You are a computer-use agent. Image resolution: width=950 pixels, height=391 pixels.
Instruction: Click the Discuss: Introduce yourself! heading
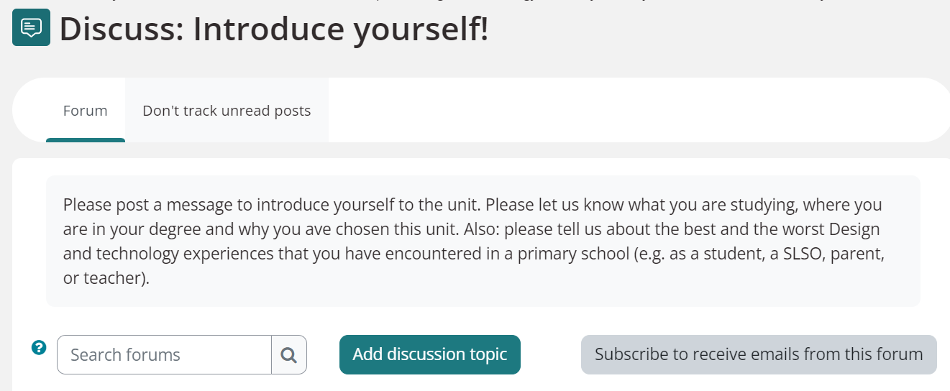pyautogui.click(x=274, y=29)
